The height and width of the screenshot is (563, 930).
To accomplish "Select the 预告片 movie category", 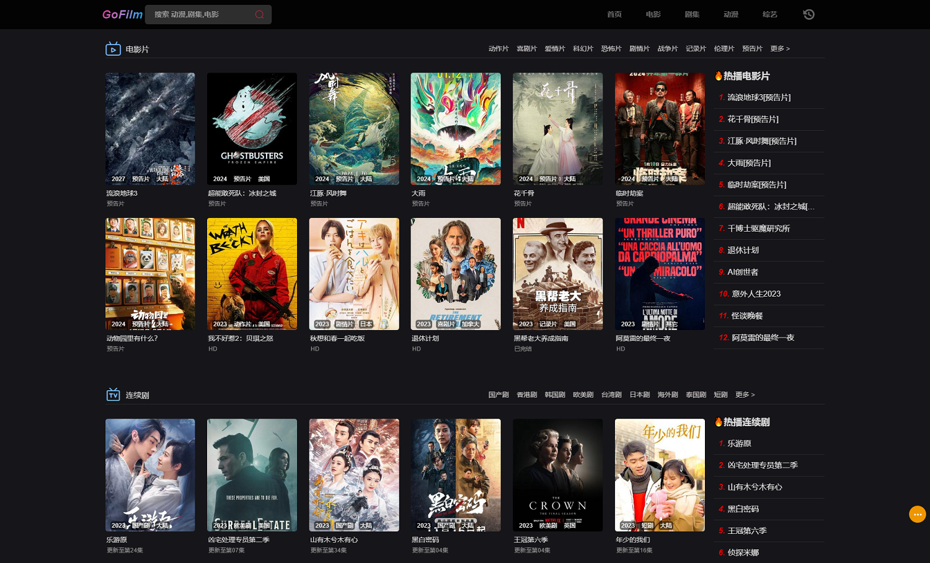I will point(752,48).
